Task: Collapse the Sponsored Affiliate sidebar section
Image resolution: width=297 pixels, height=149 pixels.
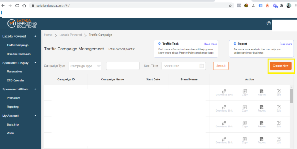Action: click(36, 89)
